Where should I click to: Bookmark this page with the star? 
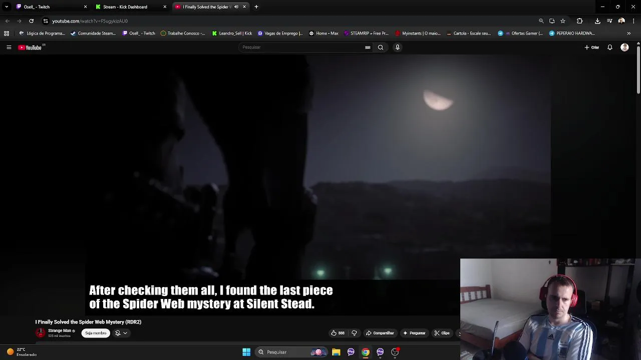coord(563,21)
